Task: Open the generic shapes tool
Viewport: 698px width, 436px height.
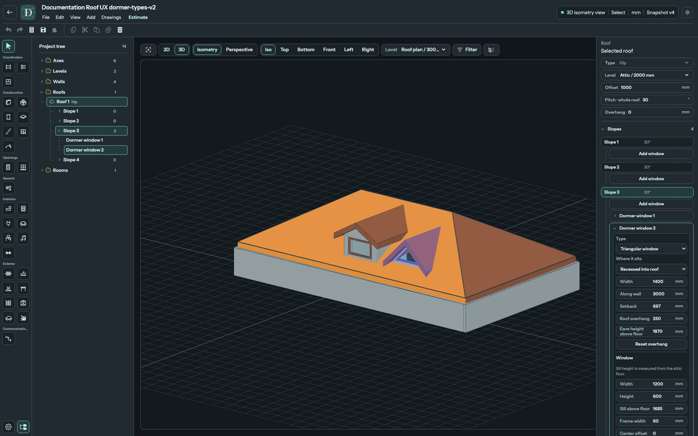Action: tap(8, 188)
